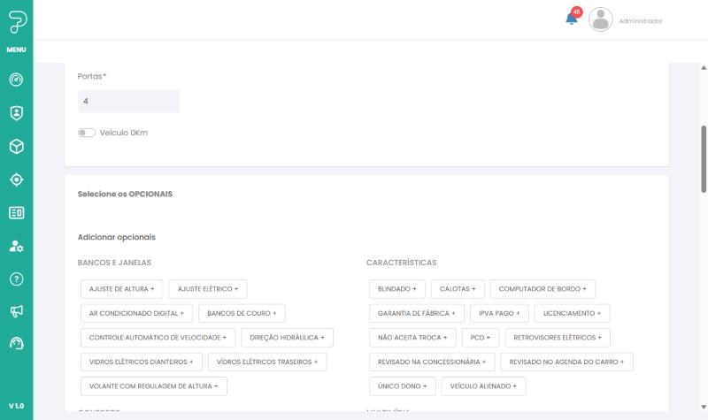This screenshot has height=420, width=708.
Task: Open the help question mark icon
Action: click(x=16, y=279)
